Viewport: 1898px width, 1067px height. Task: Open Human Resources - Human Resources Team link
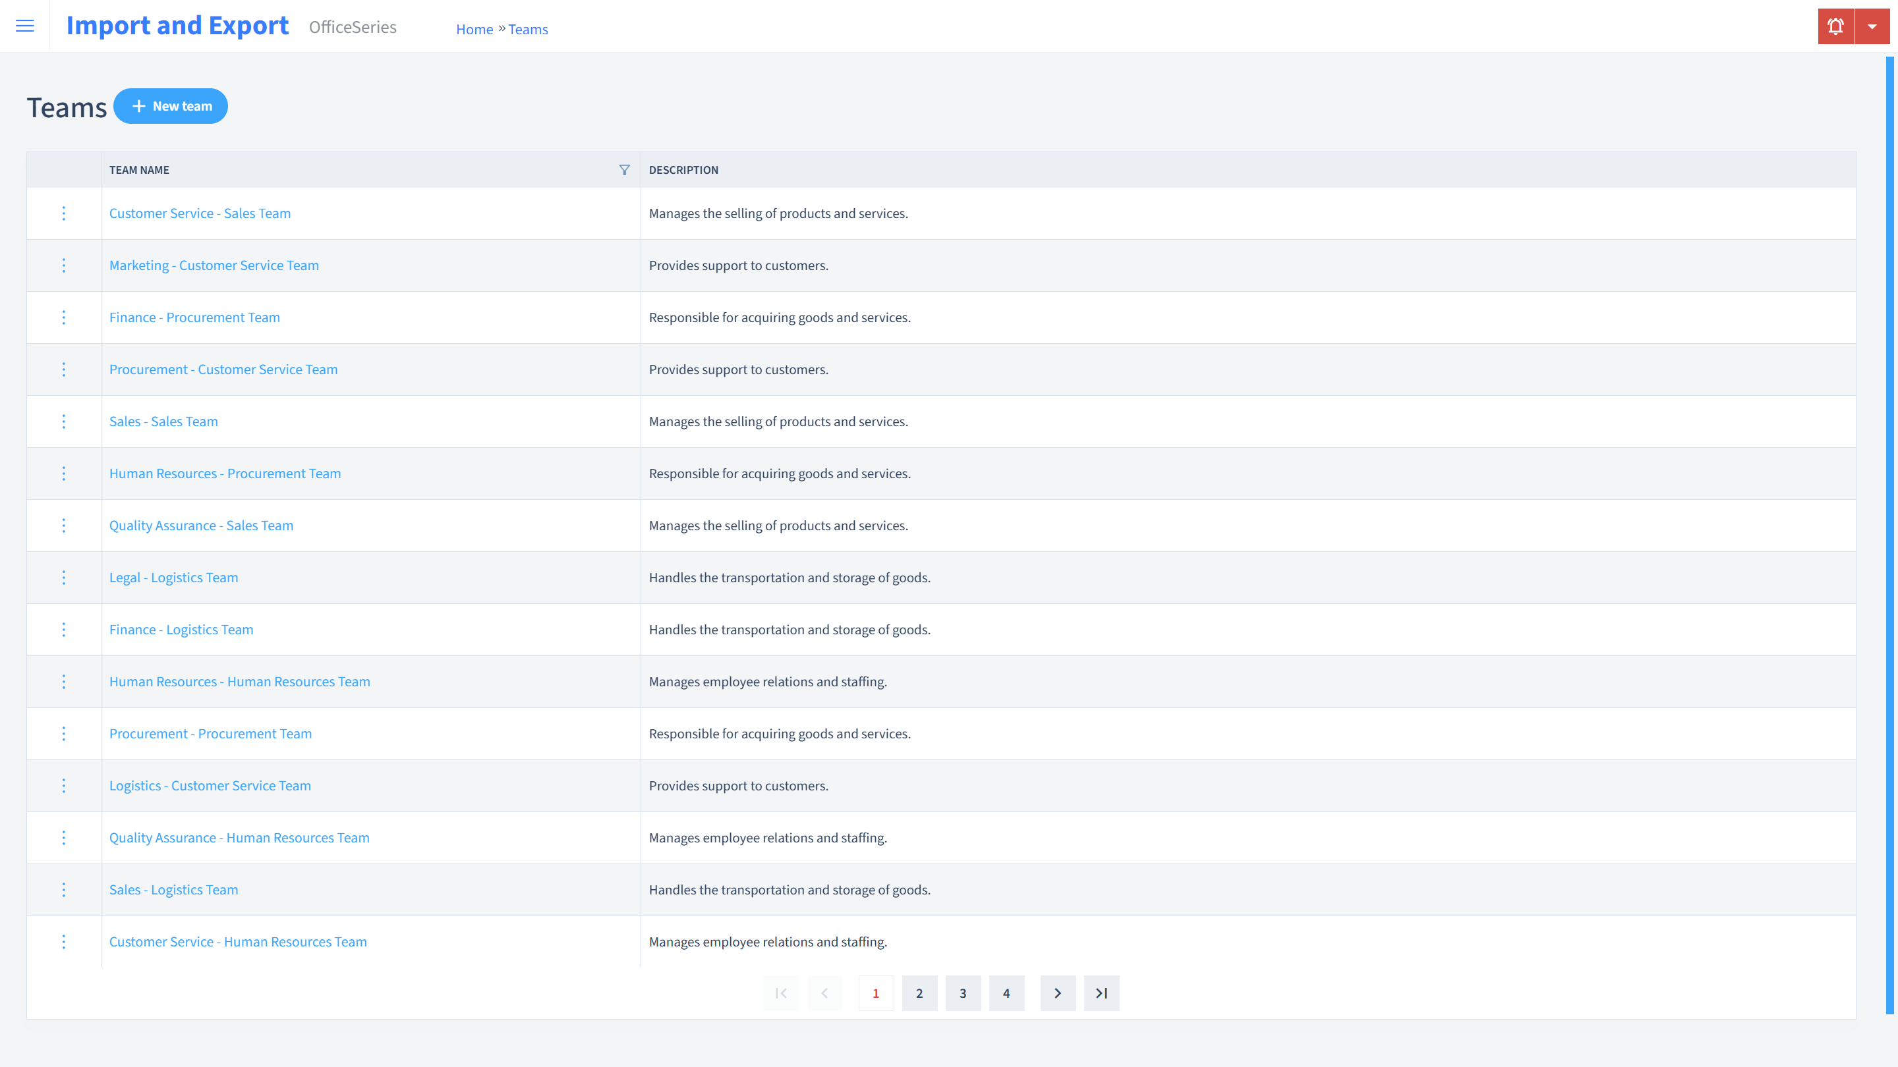click(x=240, y=682)
